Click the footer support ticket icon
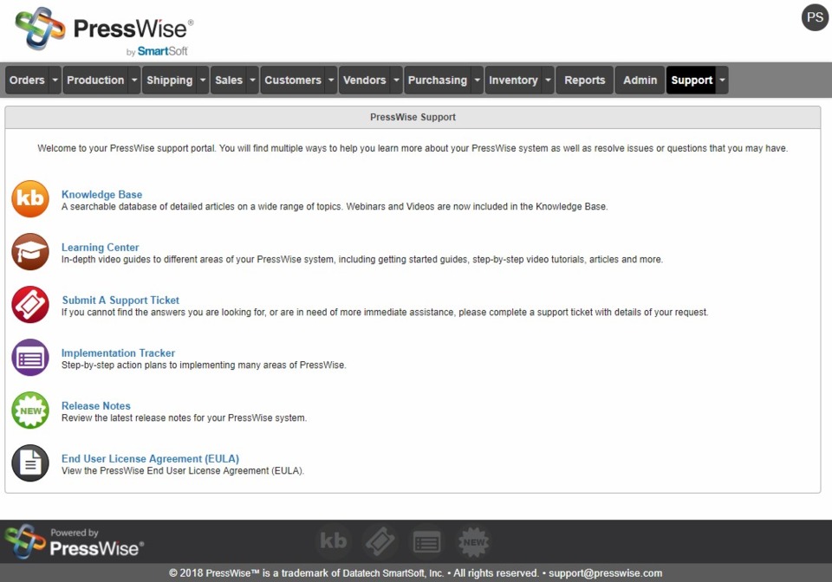 click(380, 542)
